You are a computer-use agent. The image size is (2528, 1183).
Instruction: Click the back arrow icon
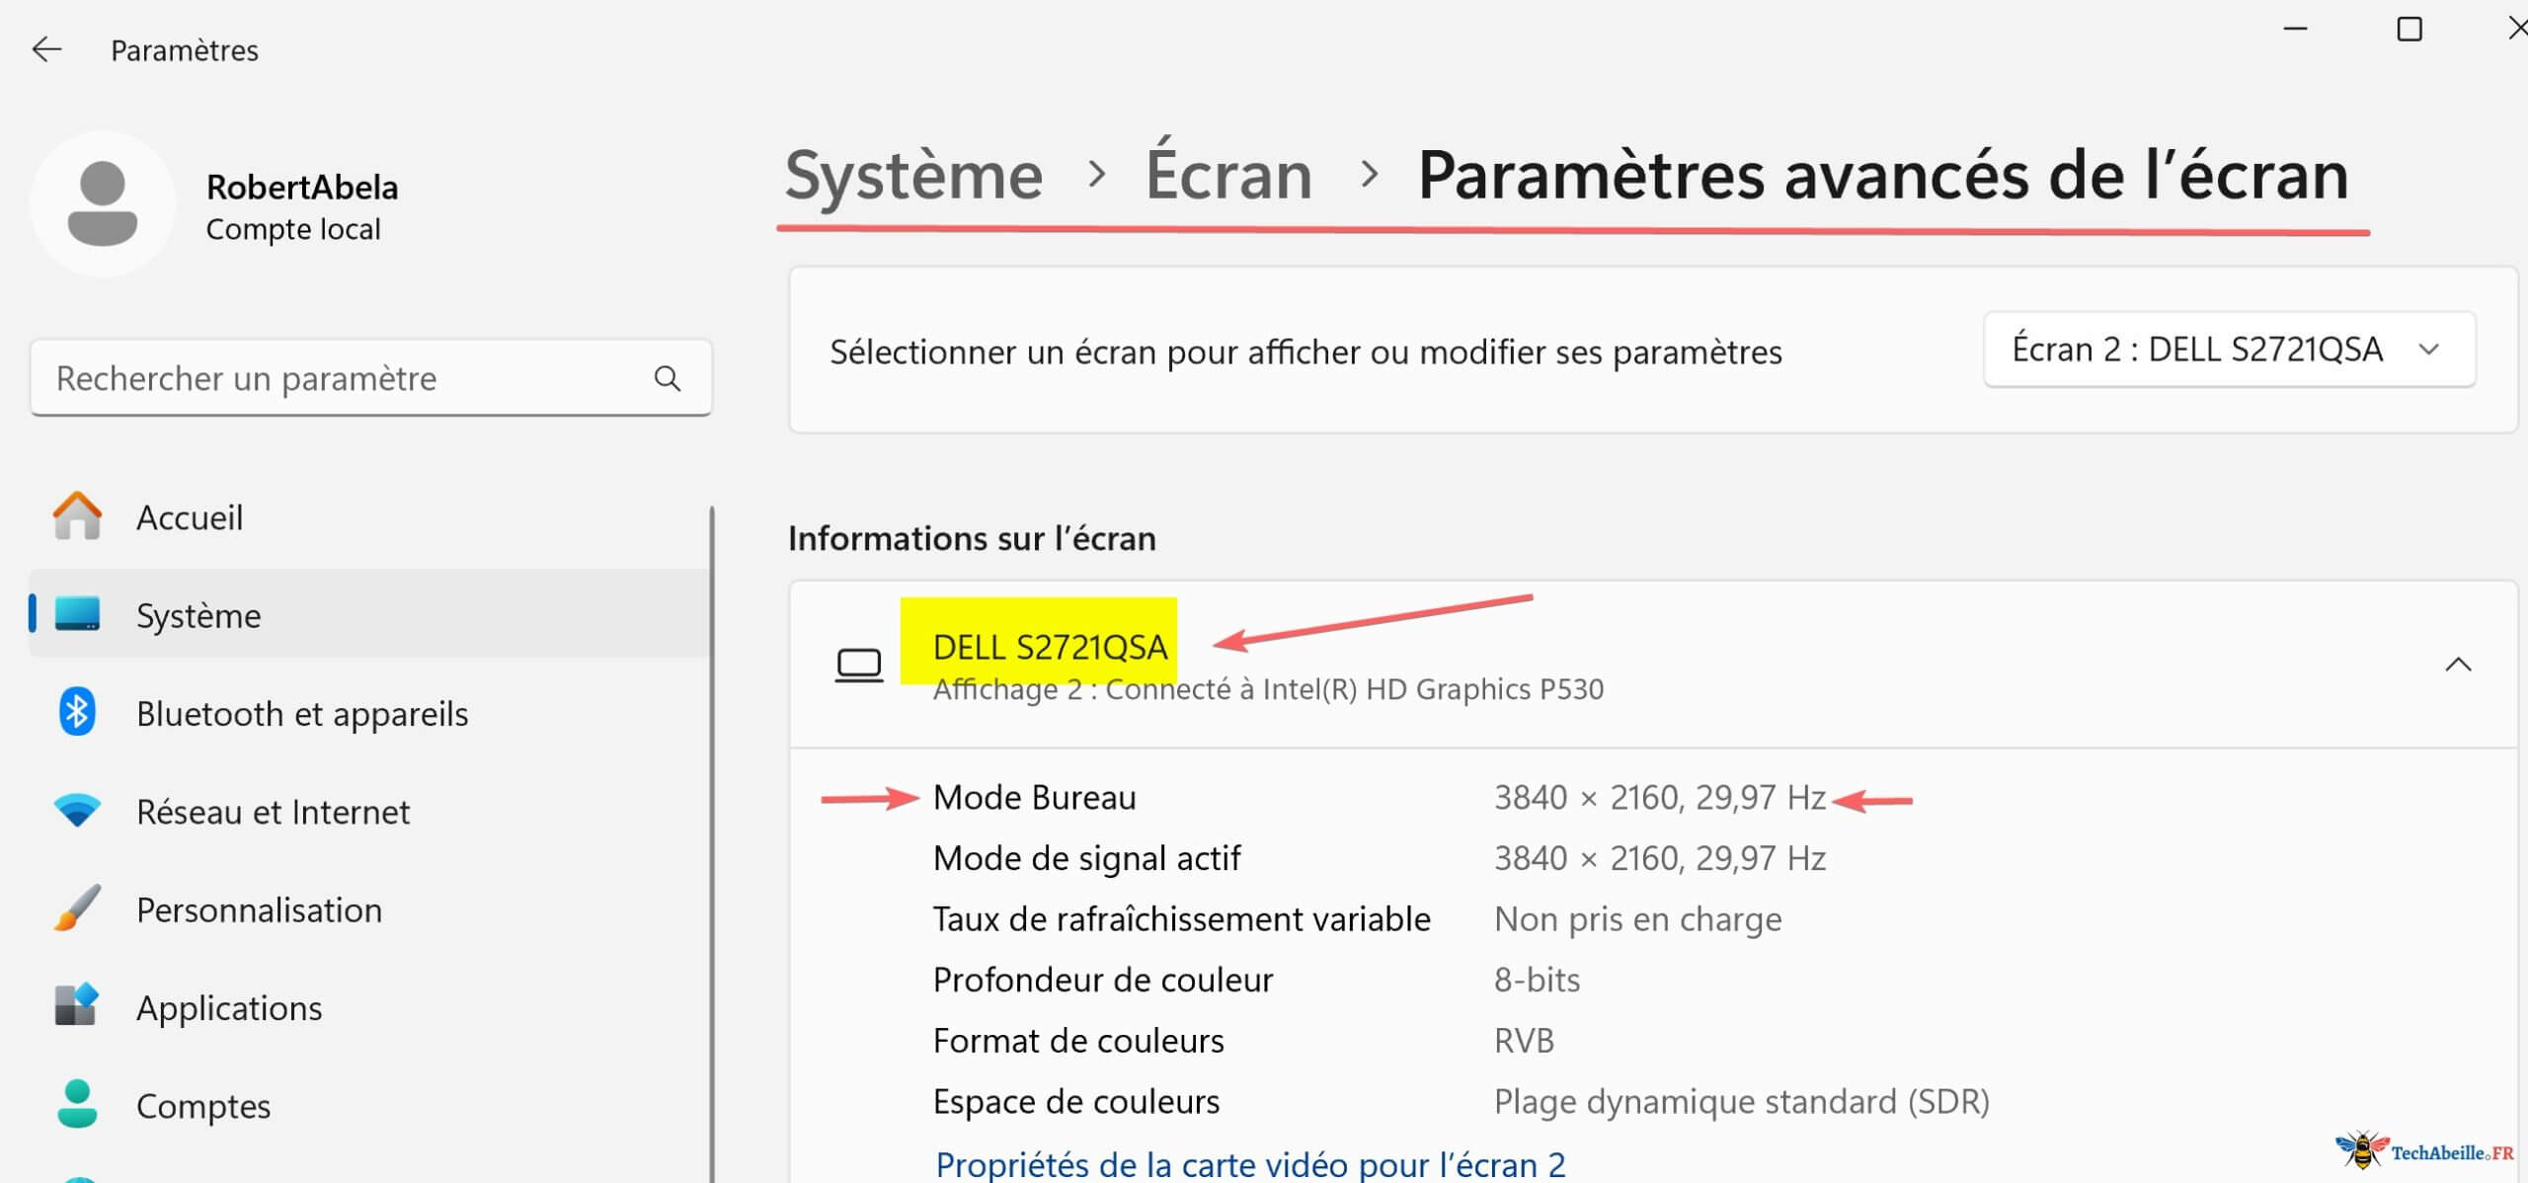[46, 49]
